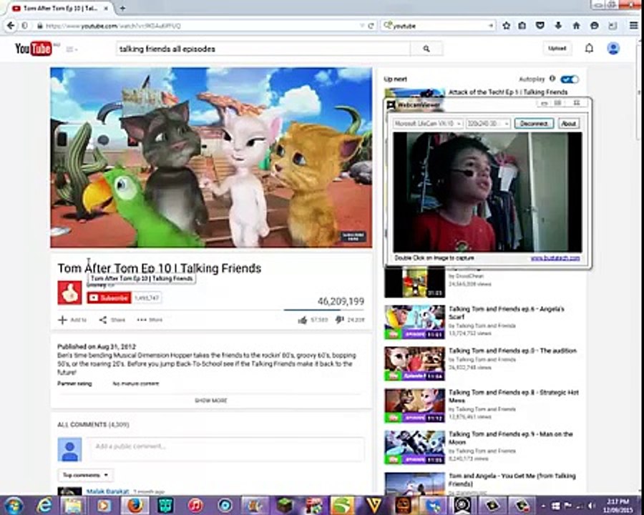Subscribe to the channel
Screen dimensions: 644x515
[x=109, y=298]
